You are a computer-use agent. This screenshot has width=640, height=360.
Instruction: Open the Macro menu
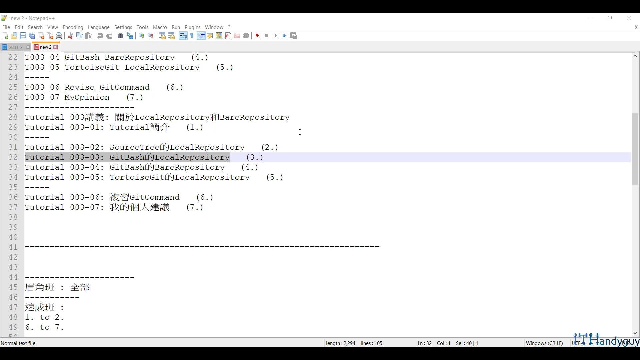pyautogui.click(x=160, y=27)
